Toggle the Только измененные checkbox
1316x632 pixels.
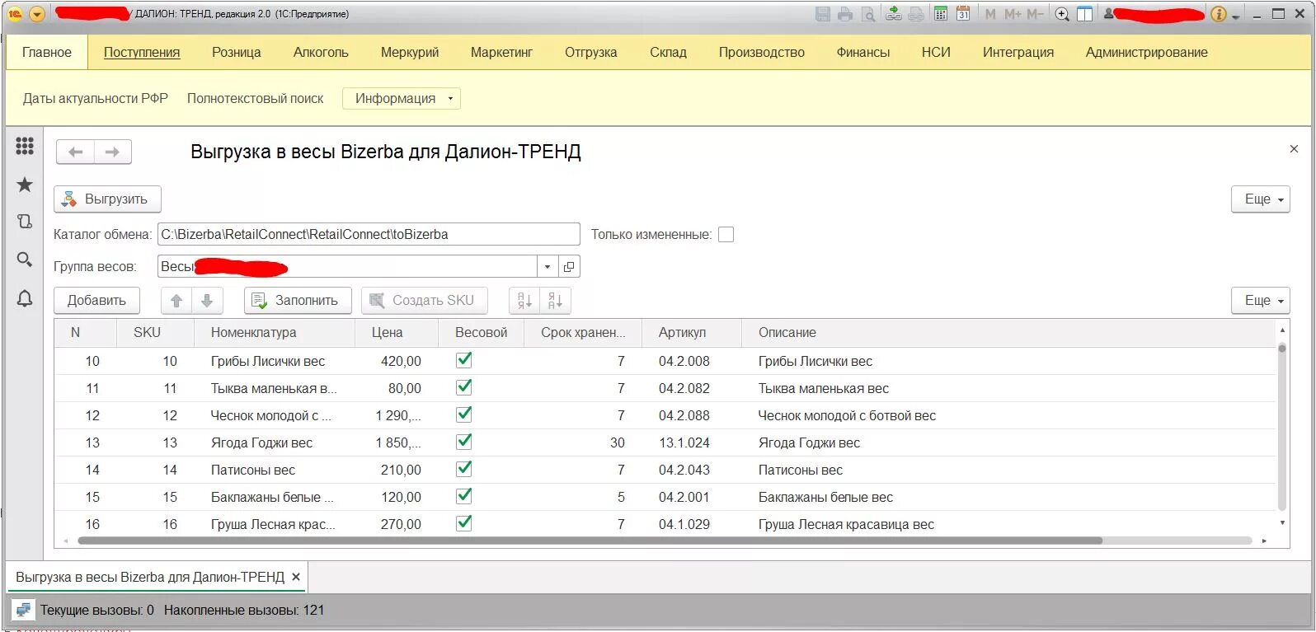coord(726,234)
